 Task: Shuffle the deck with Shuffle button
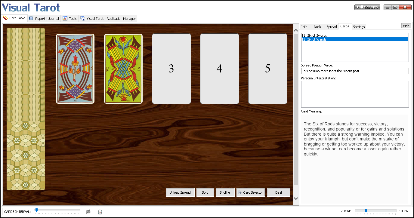coord(225,192)
